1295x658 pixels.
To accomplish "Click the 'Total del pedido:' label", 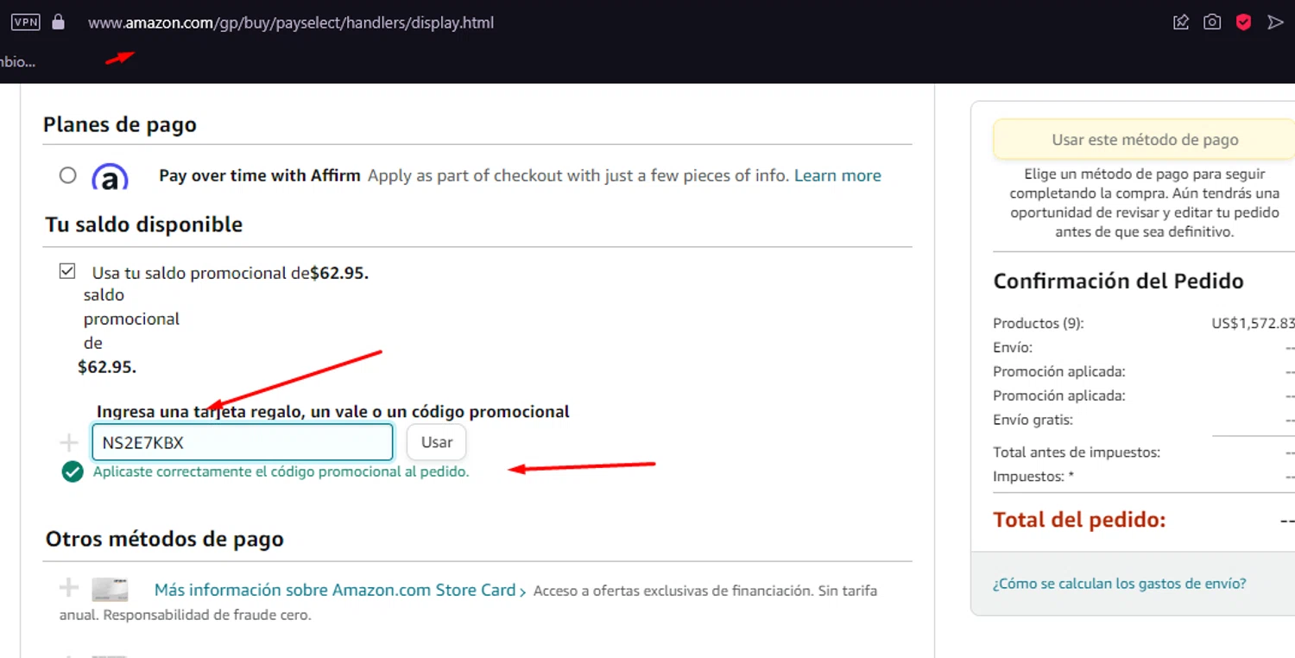I will pos(1080,520).
